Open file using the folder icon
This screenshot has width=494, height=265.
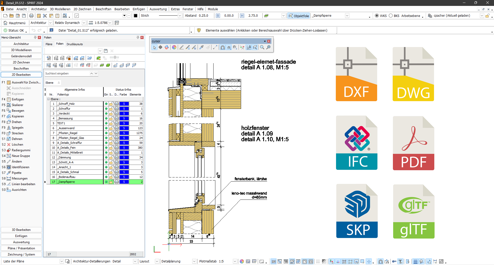[x=12, y=16]
